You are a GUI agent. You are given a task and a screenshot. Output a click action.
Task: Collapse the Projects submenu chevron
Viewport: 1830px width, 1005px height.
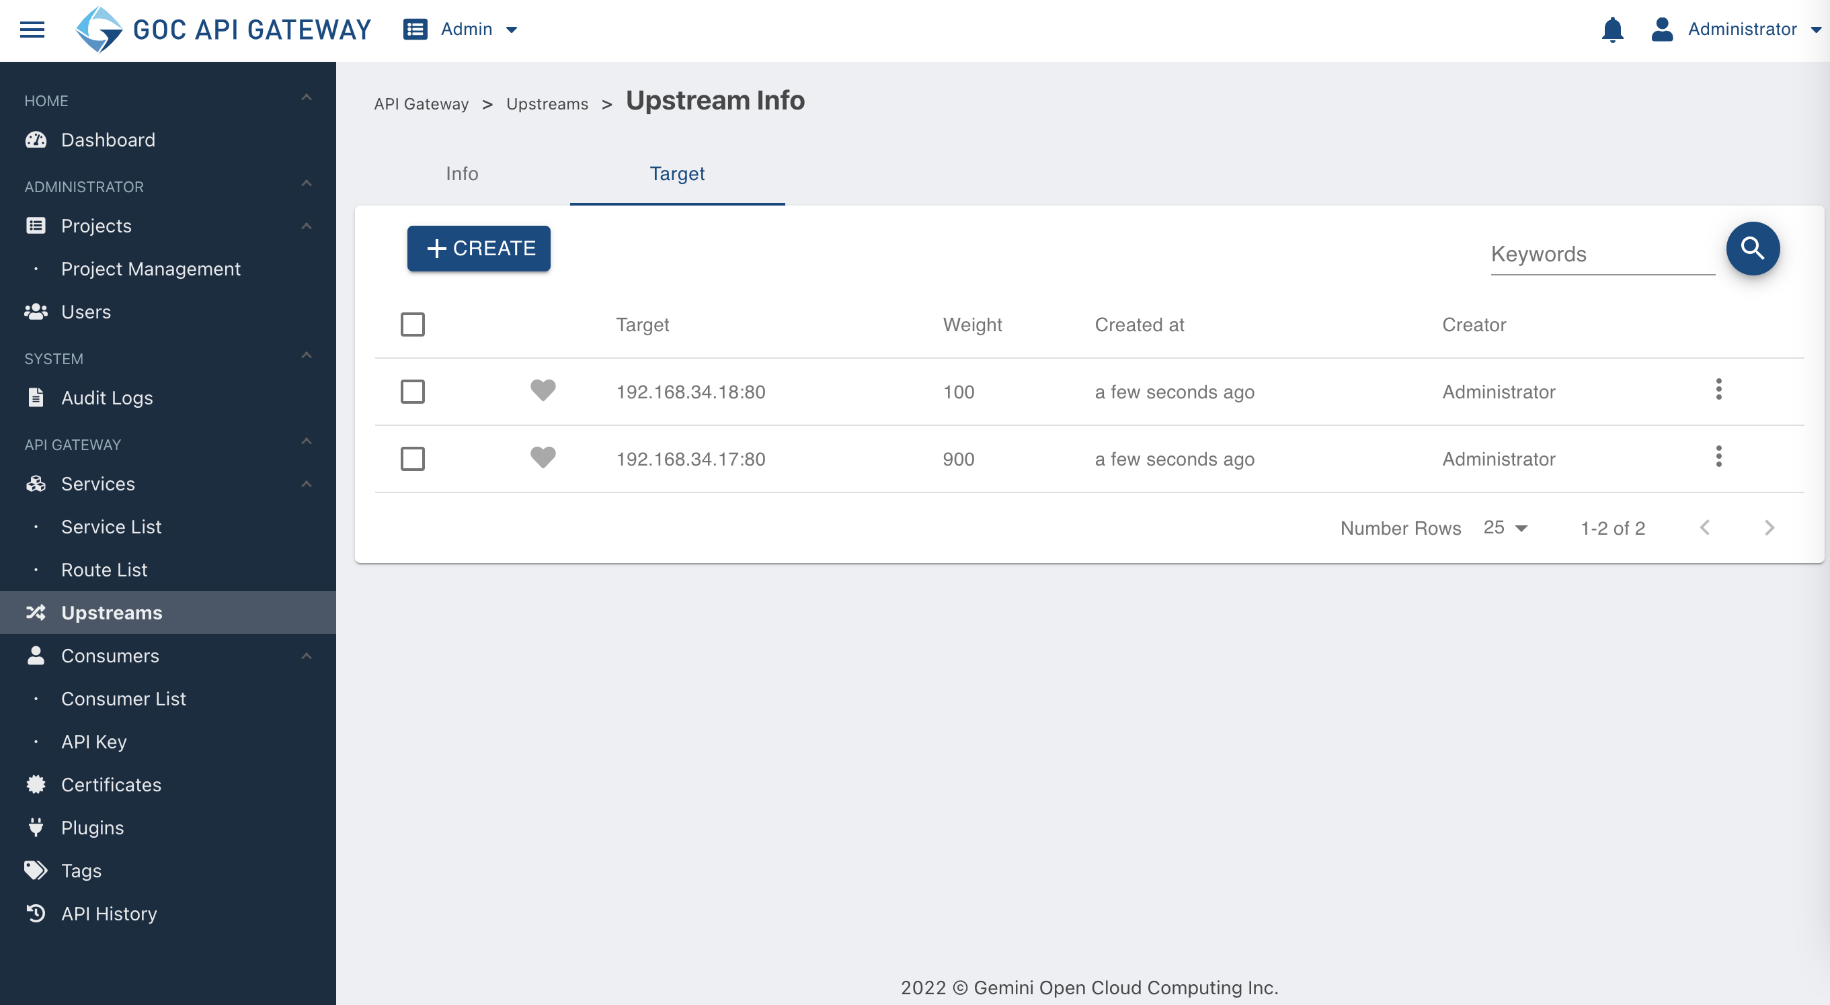coord(306,226)
